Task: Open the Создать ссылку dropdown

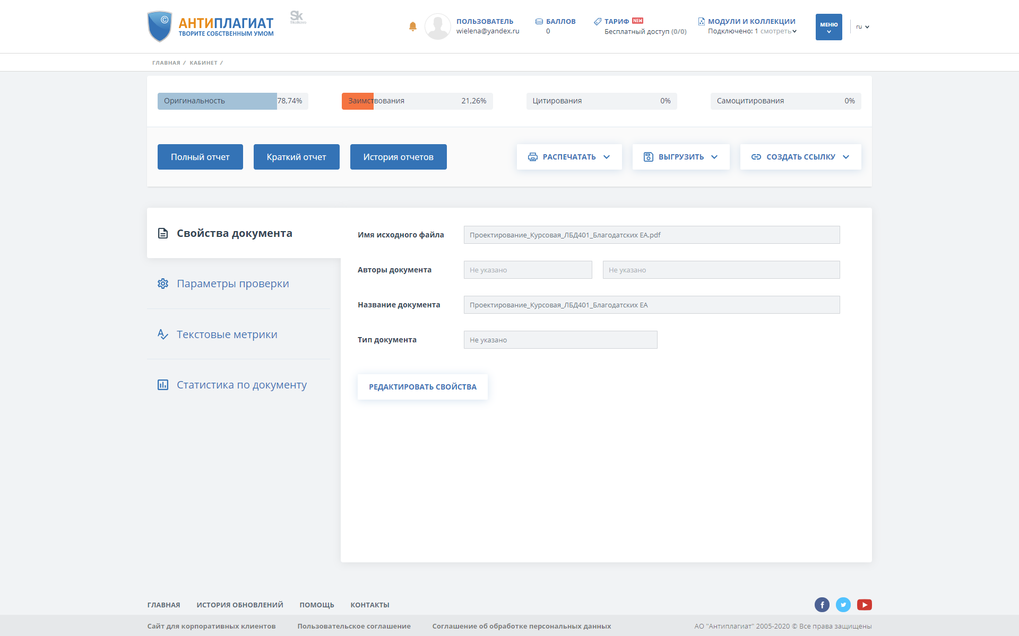Action: click(x=800, y=157)
